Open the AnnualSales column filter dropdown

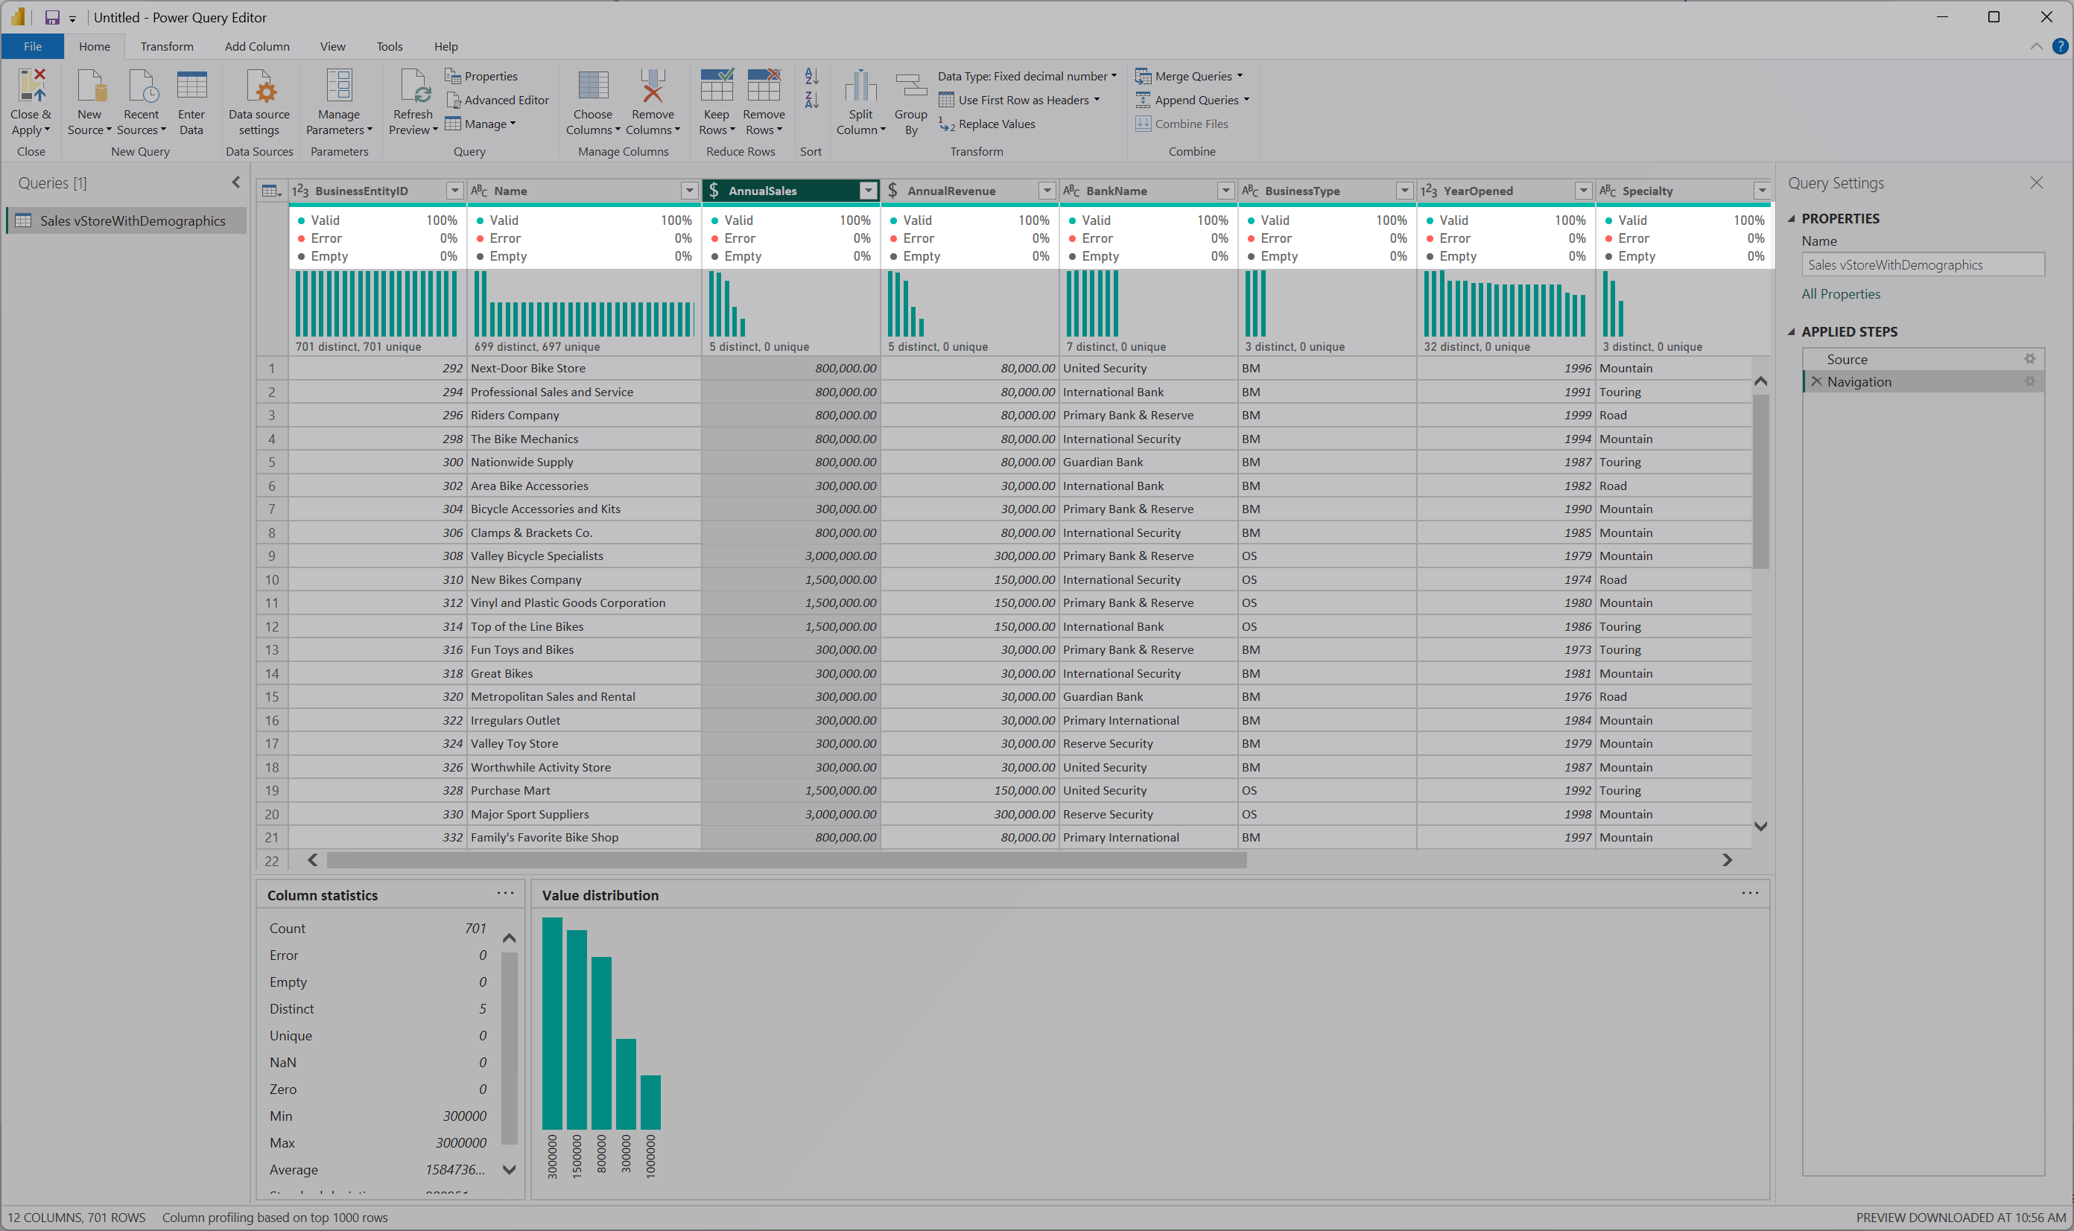coord(868,190)
